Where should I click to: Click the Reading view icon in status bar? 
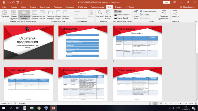161,104
